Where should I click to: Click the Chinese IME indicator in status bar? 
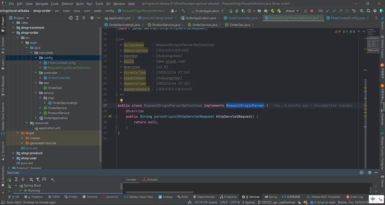point(373,199)
